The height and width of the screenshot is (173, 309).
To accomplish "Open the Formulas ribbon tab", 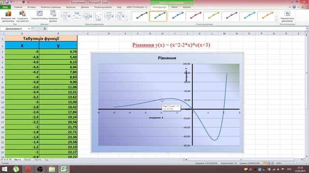I will (71, 7).
